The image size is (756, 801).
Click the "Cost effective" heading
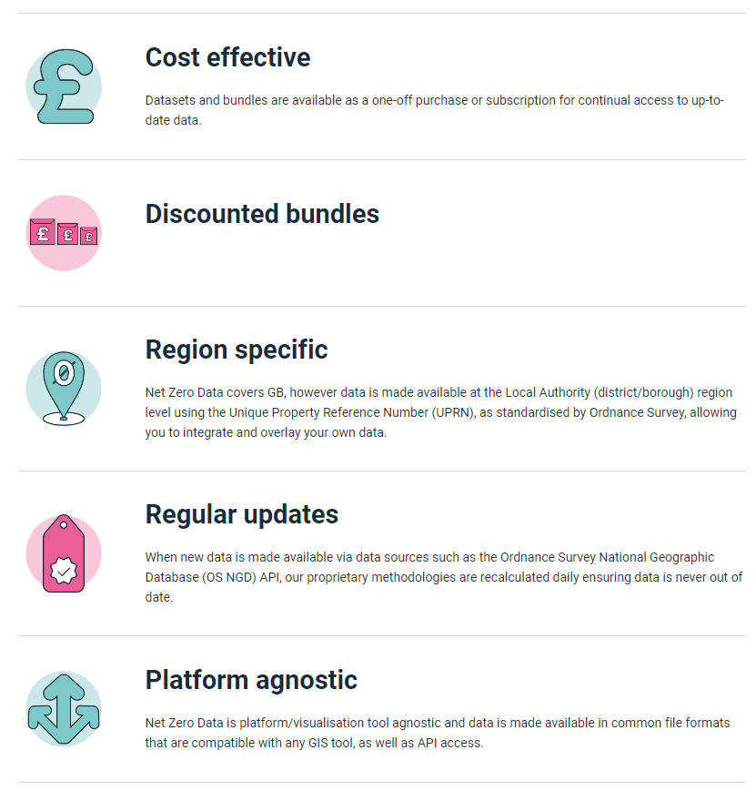pyautogui.click(x=227, y=57)
